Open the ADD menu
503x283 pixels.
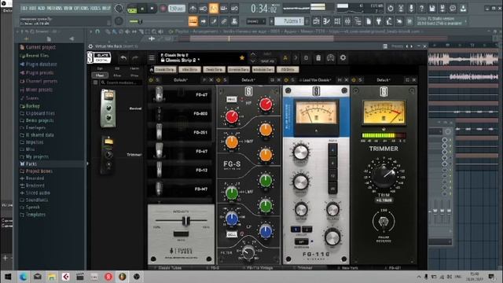tap(42, 9)
